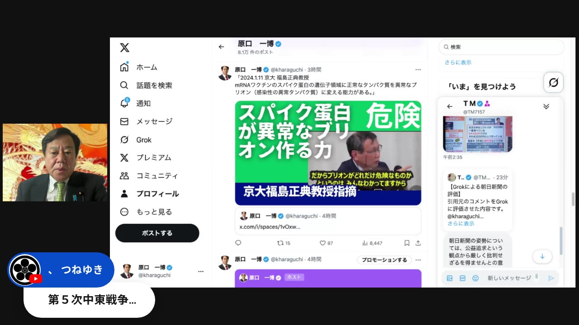
Task: Jump to latest message down arrow
Action: click(x=542, y=256)
